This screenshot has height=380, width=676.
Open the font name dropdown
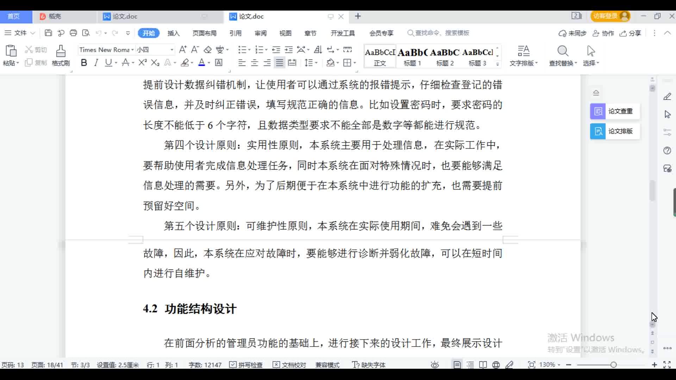[x=132, y=50]
